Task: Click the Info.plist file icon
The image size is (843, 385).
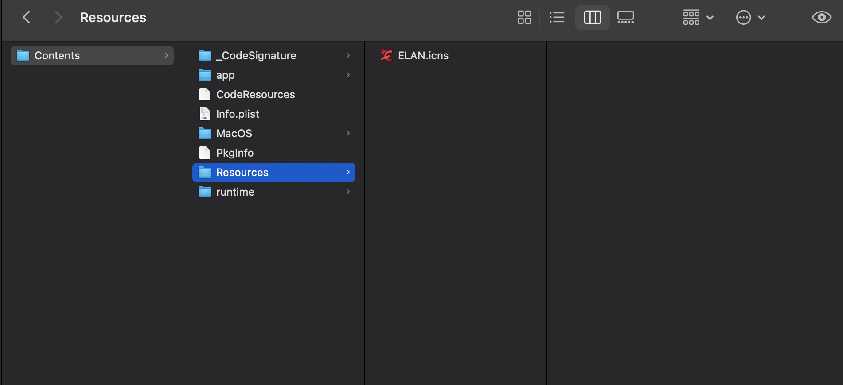Action: 205,114
